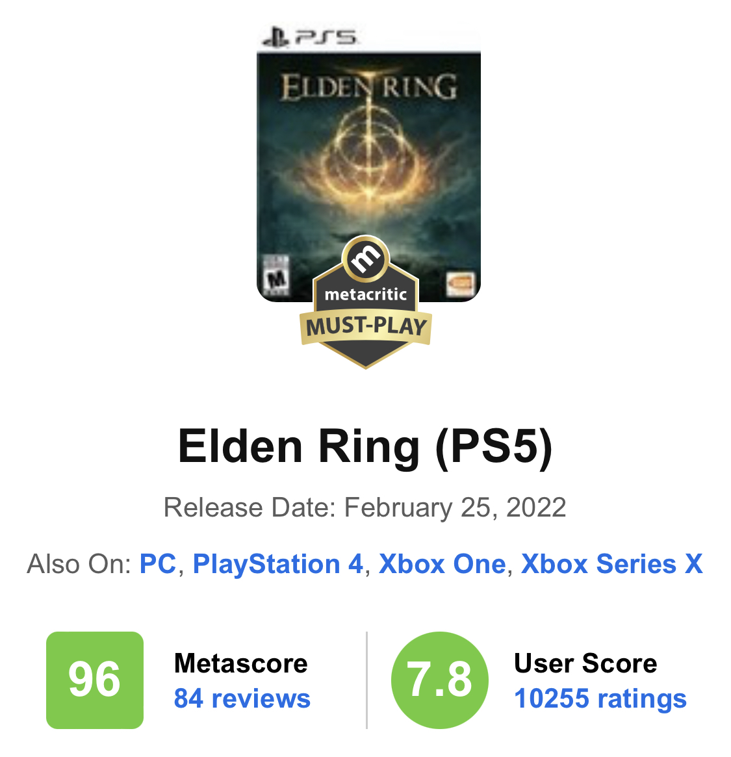
Task: Open the PC platform link
Action: click(158, 563)
